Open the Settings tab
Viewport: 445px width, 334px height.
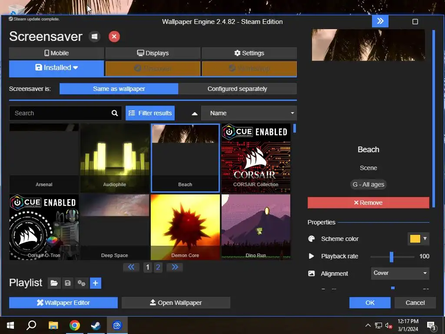pyautogui.click(x=249, y=53)
